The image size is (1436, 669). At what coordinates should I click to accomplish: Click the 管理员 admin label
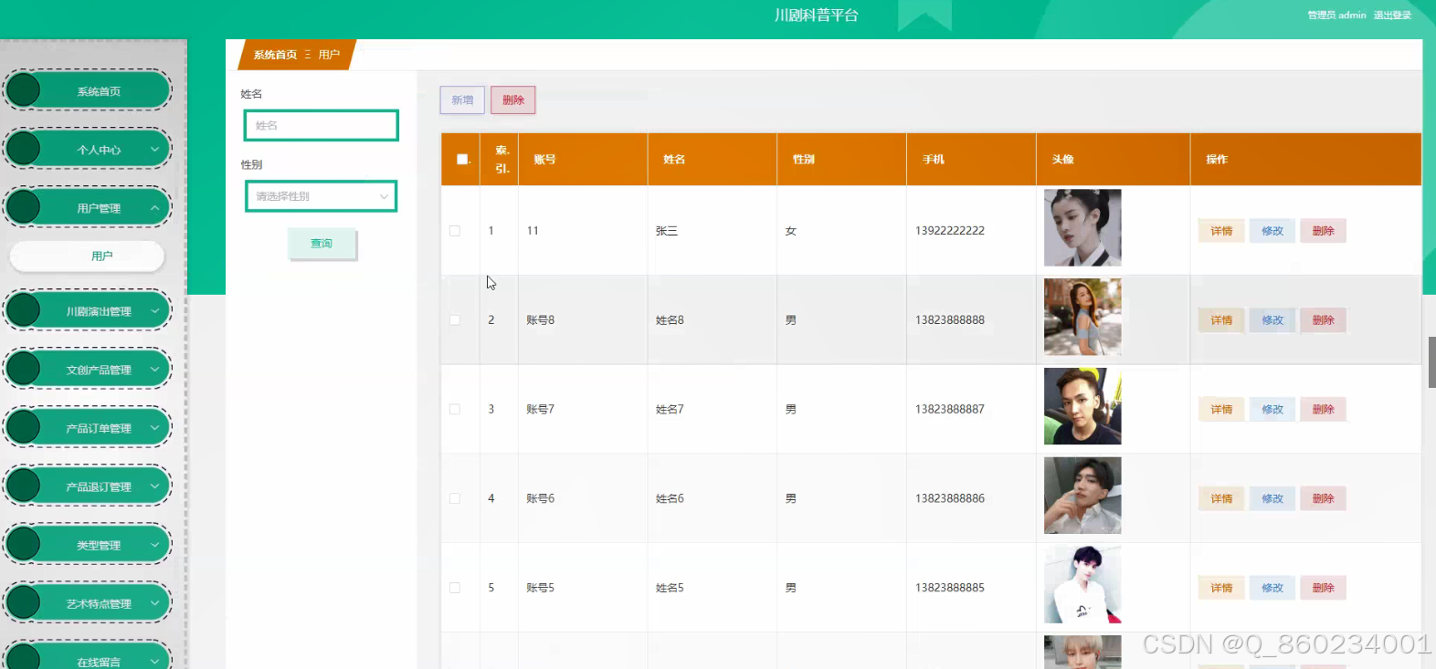tap(1336, 16)
